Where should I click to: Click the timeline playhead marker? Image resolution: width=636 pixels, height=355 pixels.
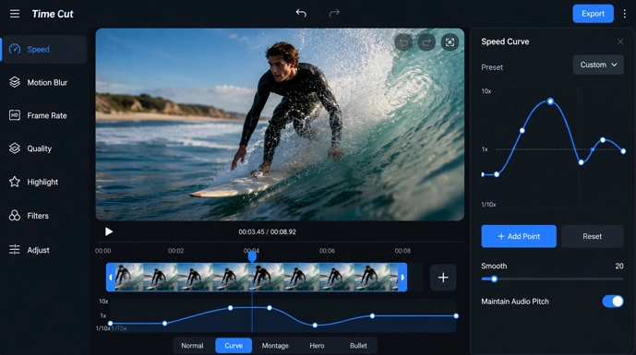coord(252,256)
